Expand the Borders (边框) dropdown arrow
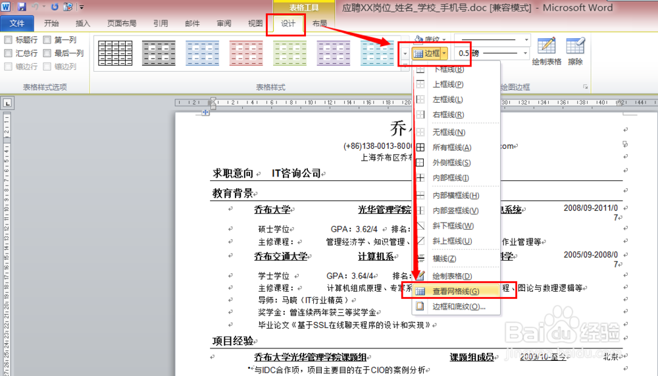The width and height of the screenshot is (658, 376). tap(444, 53)
